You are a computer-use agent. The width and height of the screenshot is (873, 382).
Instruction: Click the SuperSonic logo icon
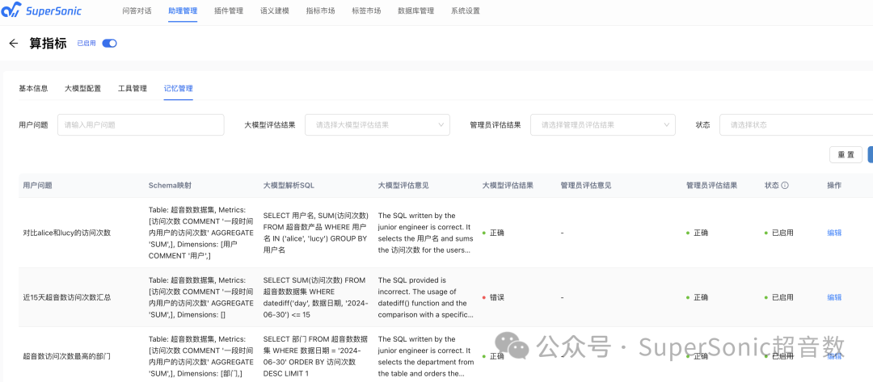tap(12, 11)
